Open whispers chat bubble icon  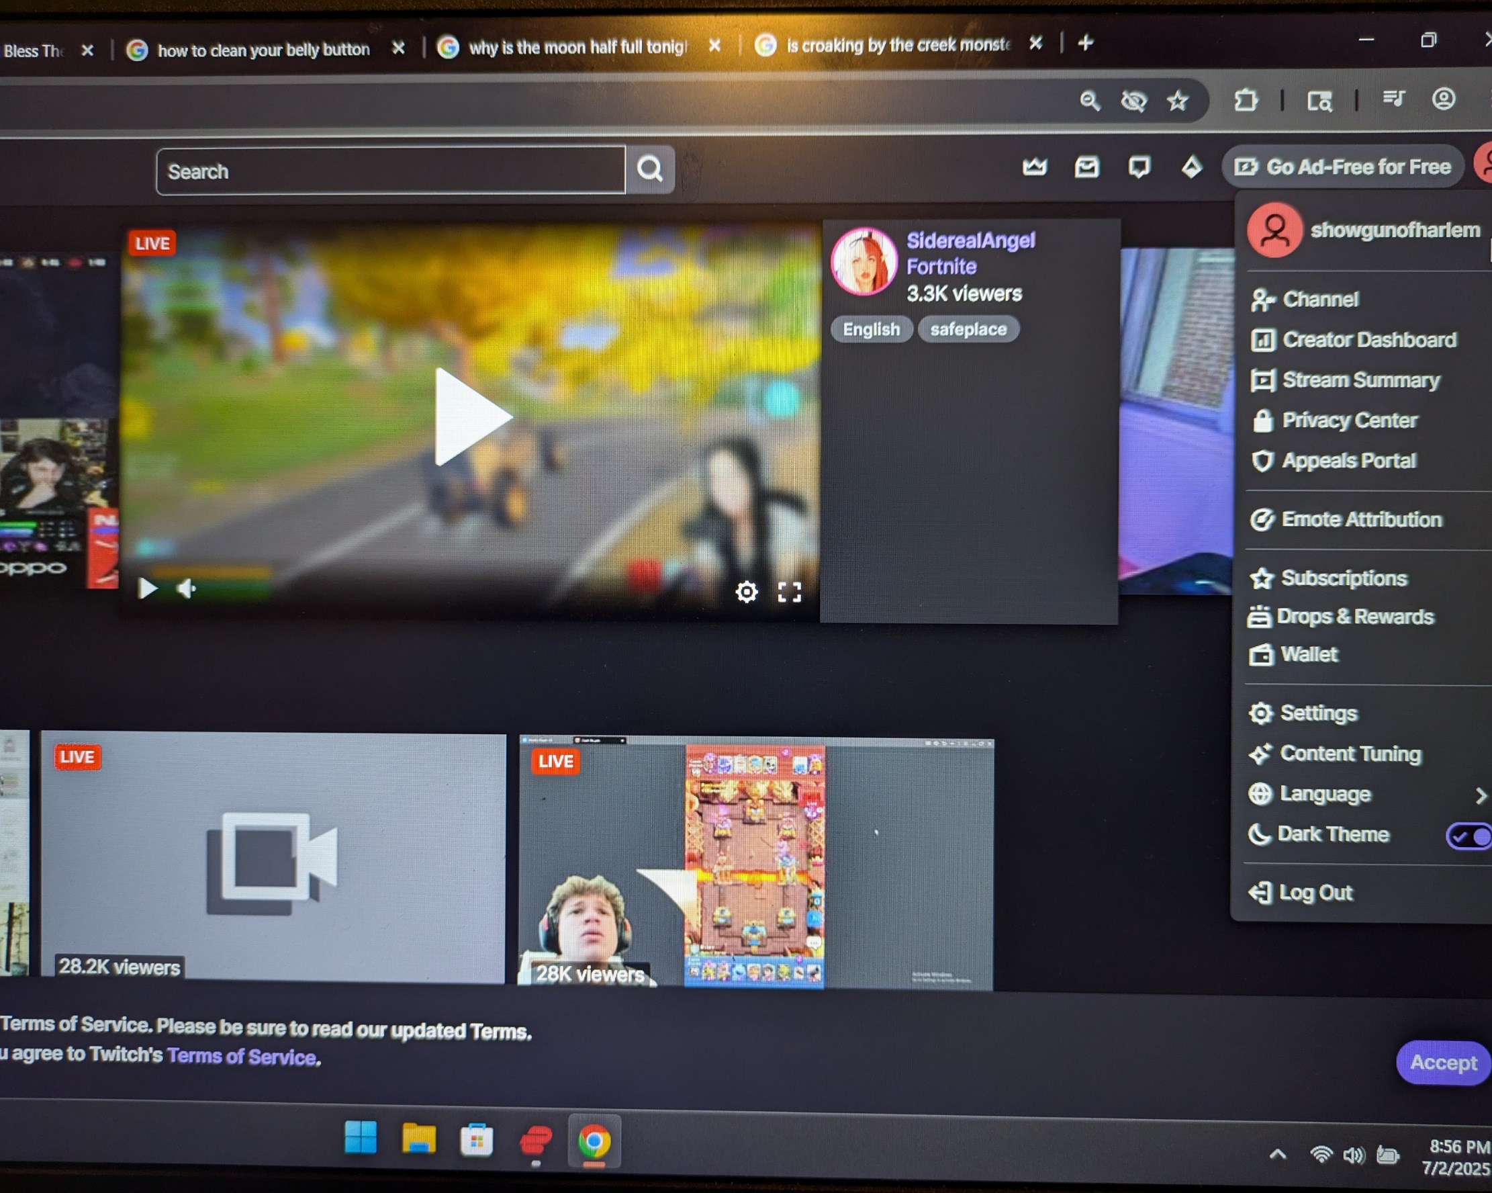(x=1139, y=167)
